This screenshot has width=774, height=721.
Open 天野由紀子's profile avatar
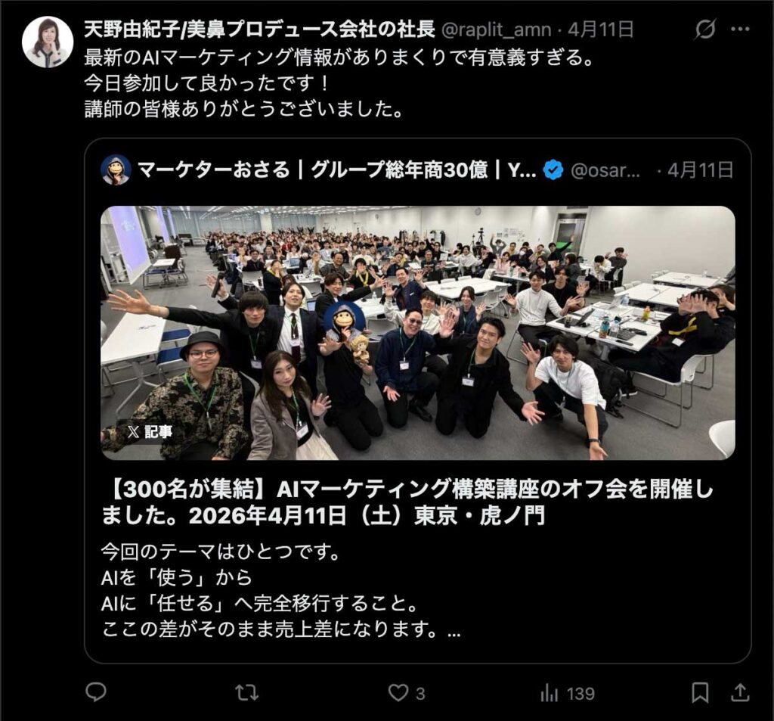tap(48, 42)
